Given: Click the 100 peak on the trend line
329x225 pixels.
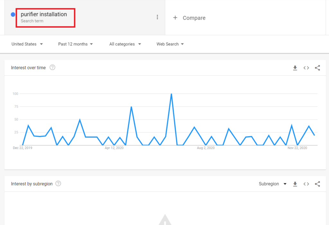Looking at the screenshot, I should [171, 94].
